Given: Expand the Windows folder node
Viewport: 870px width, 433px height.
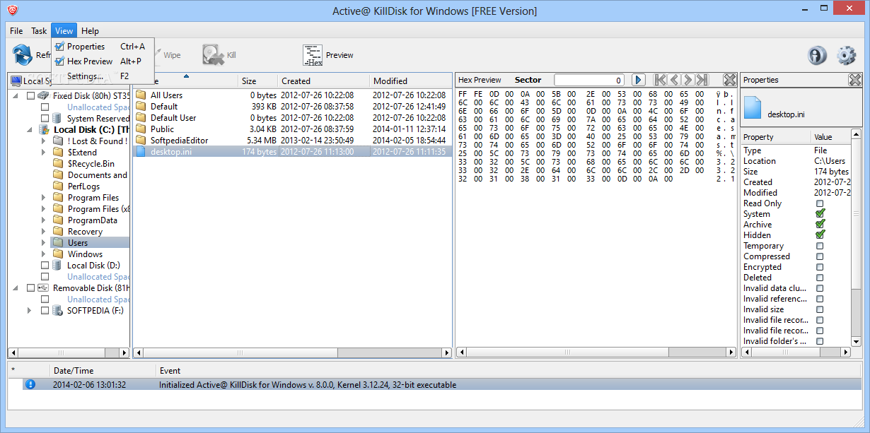Looking at the screenshot, I should click(43, 254).
